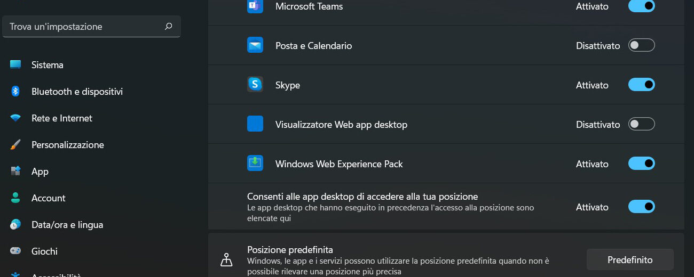Viewport: 694px width, 277px height.
Task: Click the Bluetooth icon in sidebar
Action: pos(15,92)
